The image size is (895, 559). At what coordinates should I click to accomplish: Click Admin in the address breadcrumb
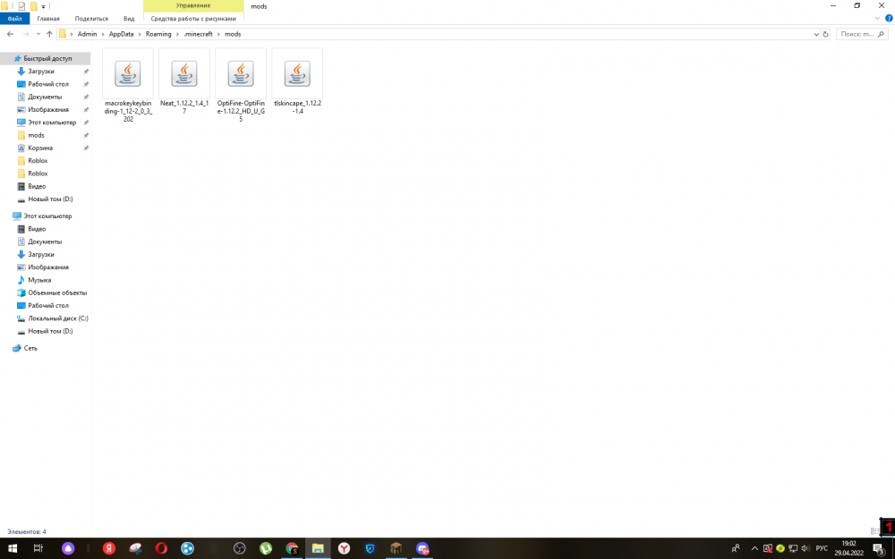88,34
